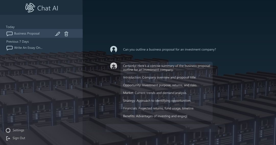Image resolution: width=276 pixels, height=145 pixels.
Task: Send message with the arrow icon
Action: click(220, 128)
